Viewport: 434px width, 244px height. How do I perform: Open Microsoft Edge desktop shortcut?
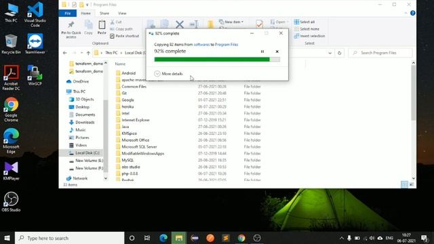(11, 141)
